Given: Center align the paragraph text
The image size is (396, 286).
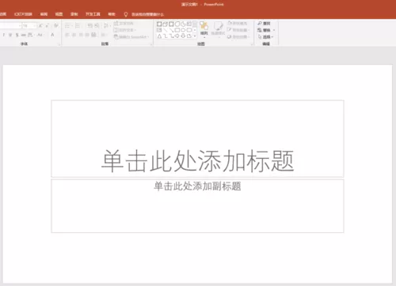Looking at the screenshot, I should coord(74,35).
